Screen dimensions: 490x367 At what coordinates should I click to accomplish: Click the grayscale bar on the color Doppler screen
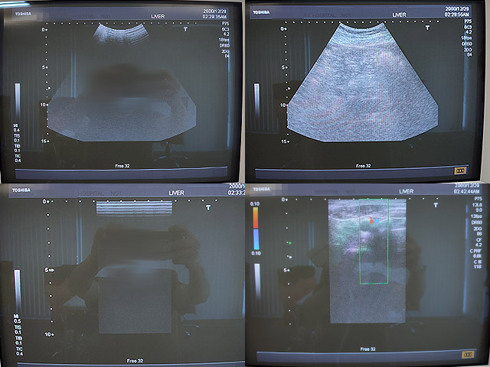pos(257,284)
